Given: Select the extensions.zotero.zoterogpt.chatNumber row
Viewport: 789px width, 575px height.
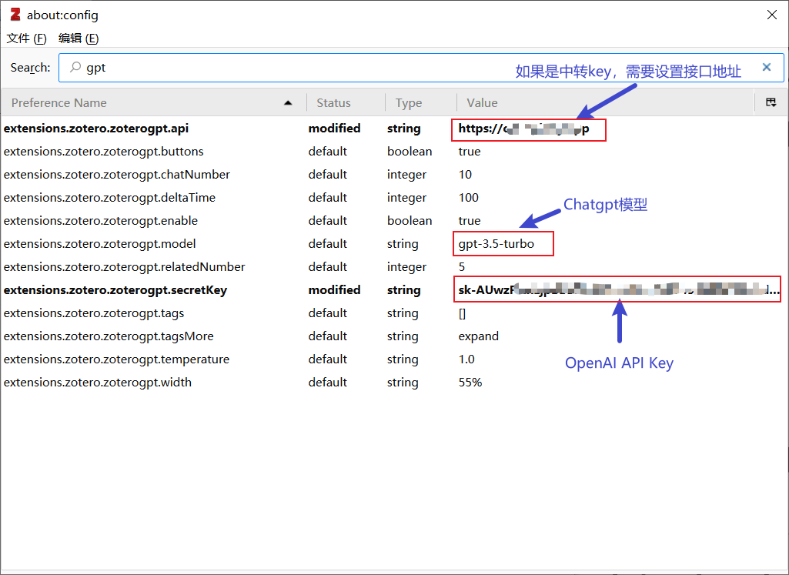Looking at the screenshot, I should click(394, 175).
